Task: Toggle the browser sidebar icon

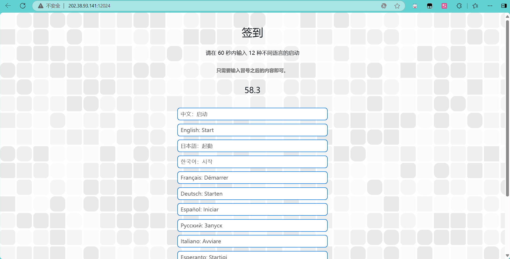Action: click(x=504, y=6)
